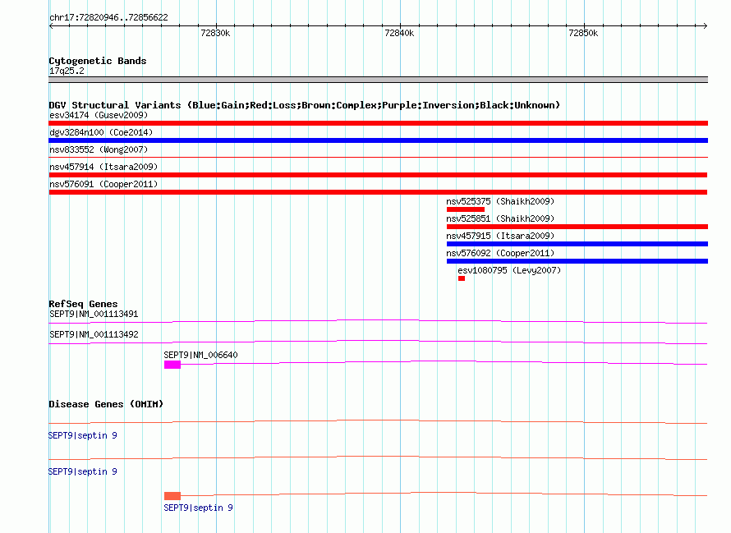Click the nsv833552 (Wong2007) label

click(x=99, y=149)
